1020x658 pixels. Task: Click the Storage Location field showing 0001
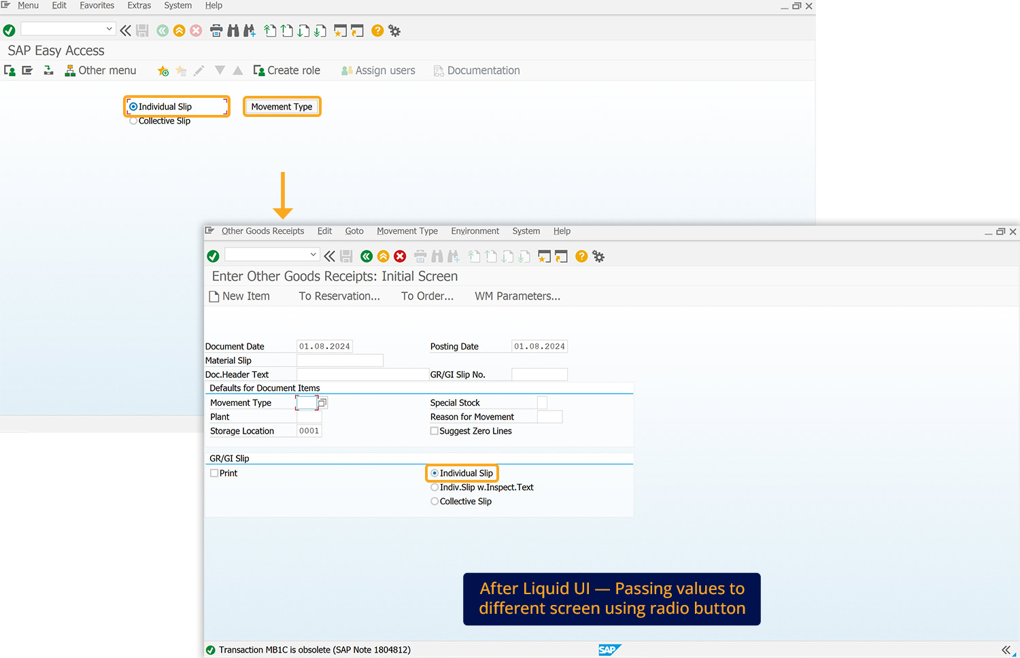[x=309, y=431]
